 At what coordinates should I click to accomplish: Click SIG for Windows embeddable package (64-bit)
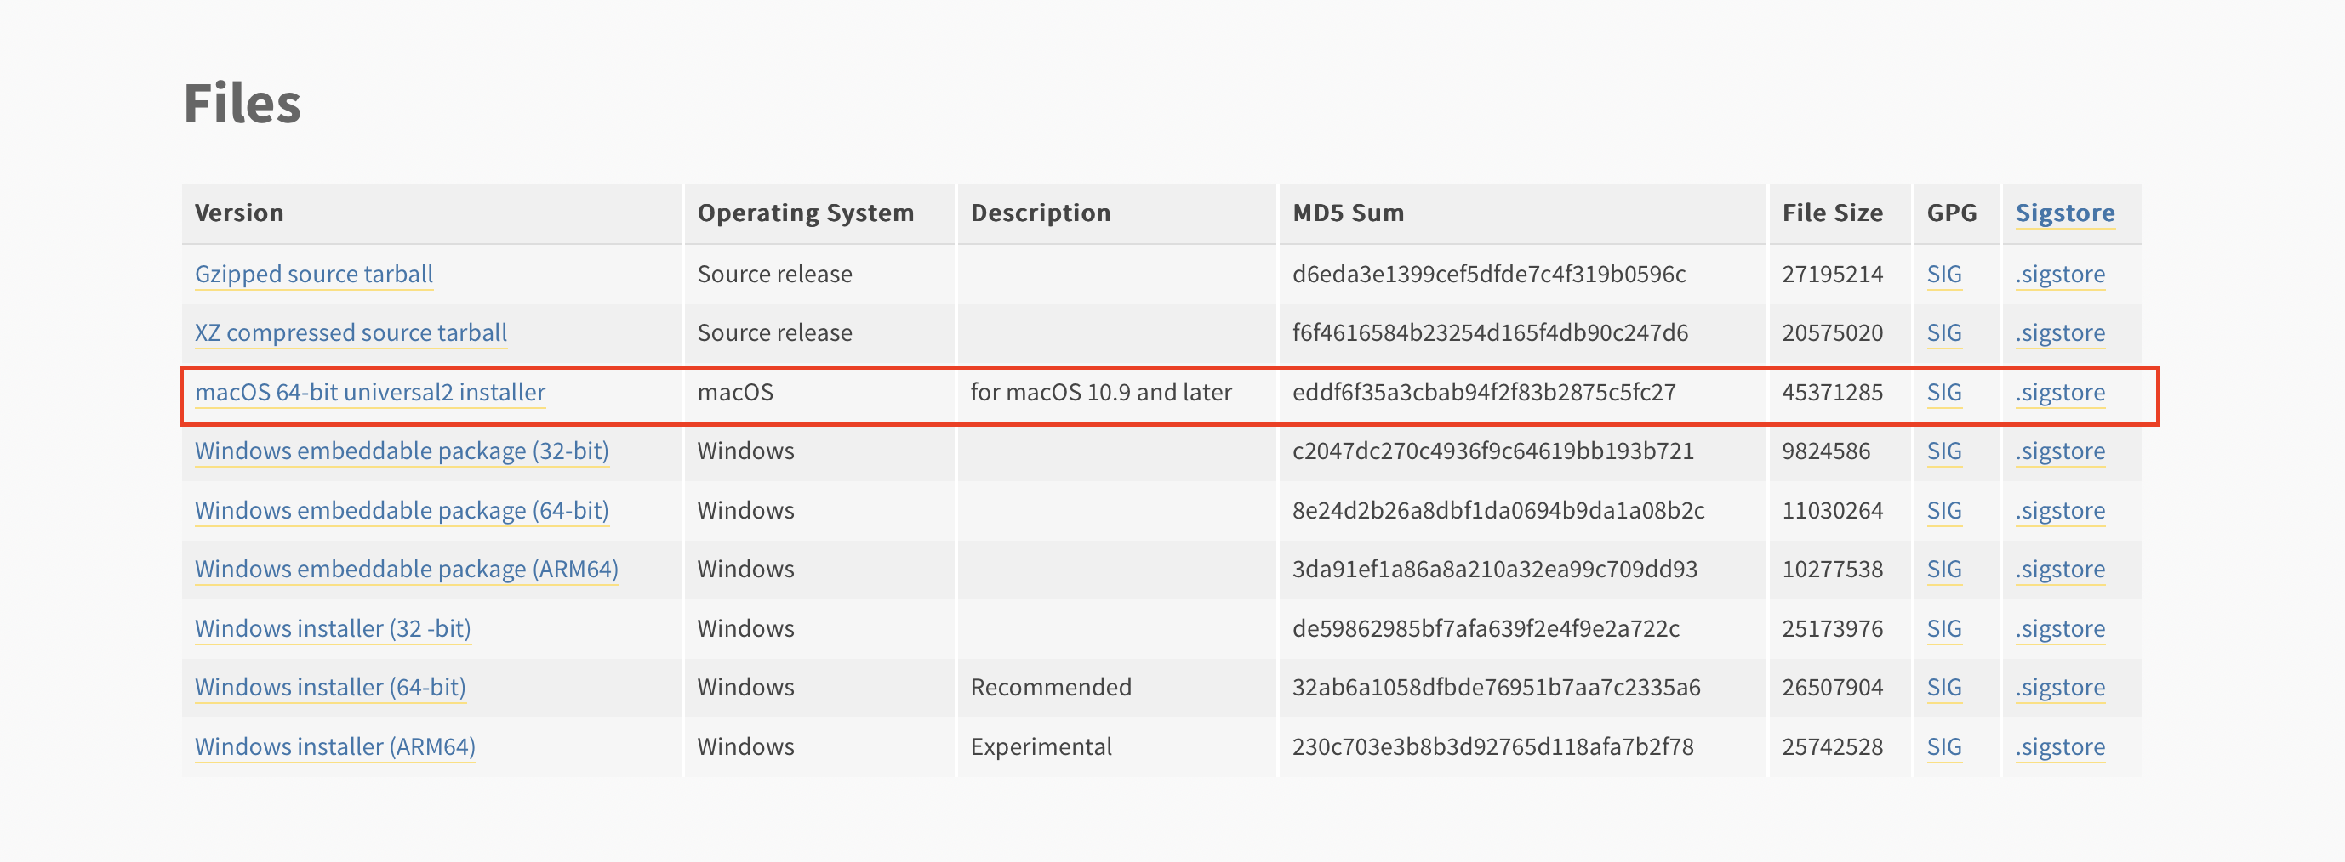coord(1944,510)
